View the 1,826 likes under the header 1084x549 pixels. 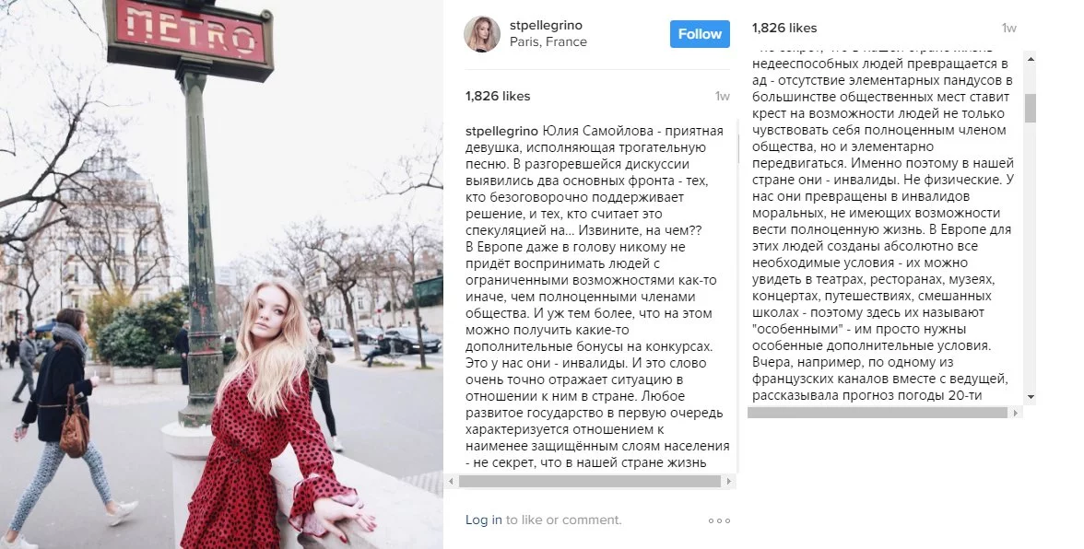click(498, 97)
